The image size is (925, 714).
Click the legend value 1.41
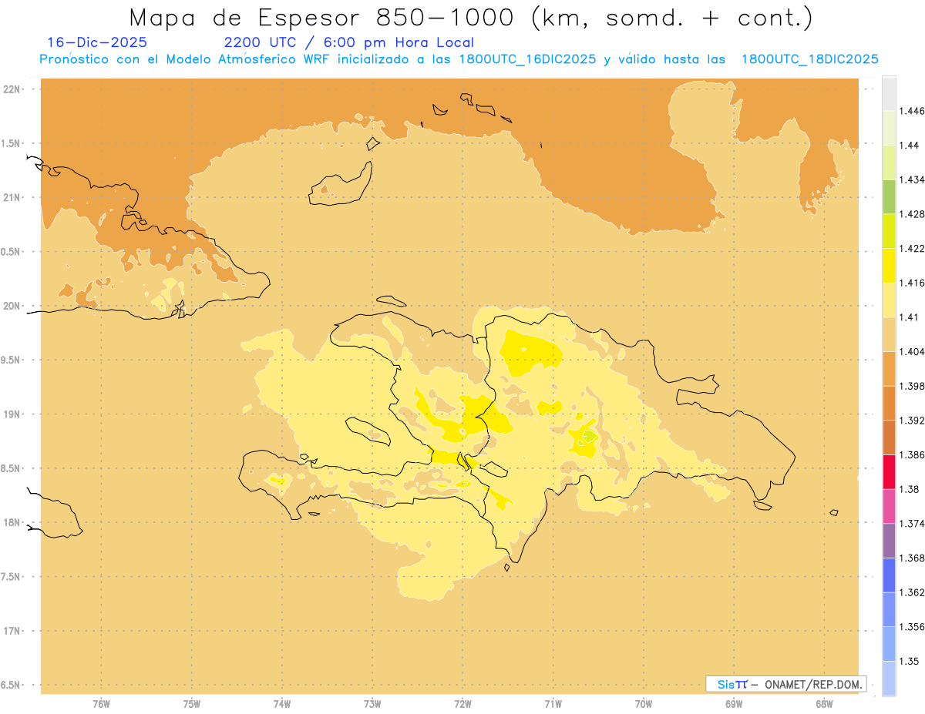(x=910, y=317)
